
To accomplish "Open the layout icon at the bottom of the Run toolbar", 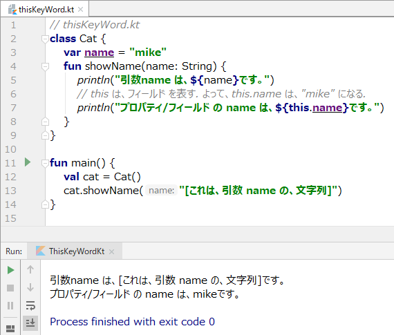I will [10, 329].
